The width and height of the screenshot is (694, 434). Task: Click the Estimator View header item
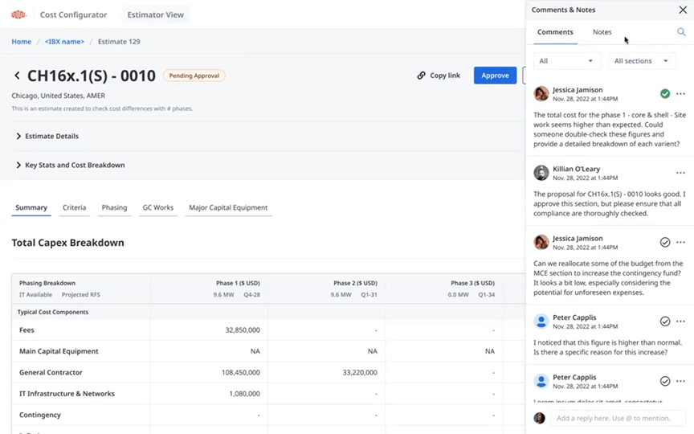[x=155, y=14]
